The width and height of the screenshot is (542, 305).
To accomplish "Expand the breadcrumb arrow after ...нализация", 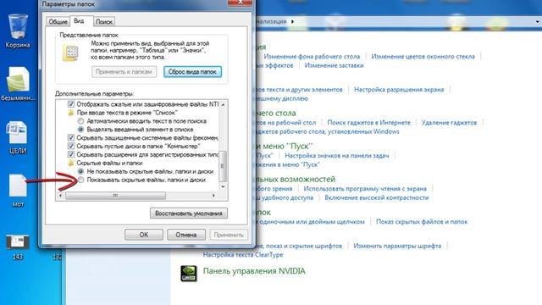I will tap(293, 21).
